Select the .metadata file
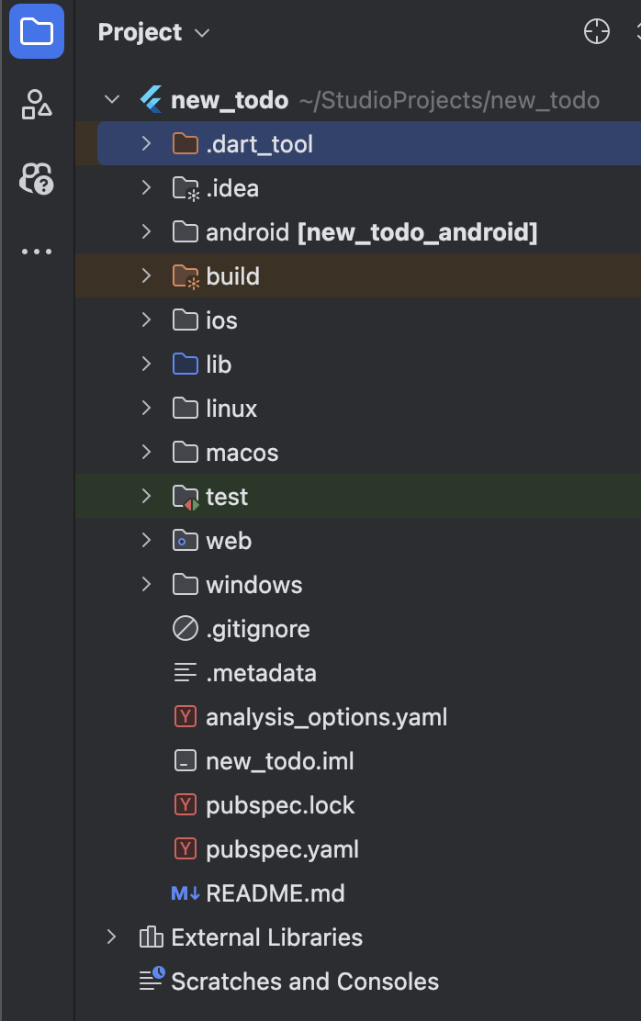This screenshot has height=1021, width=641. click(x=261, y=673)
